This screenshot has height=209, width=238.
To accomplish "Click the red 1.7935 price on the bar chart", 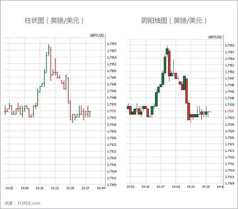I will pyautogui.click(x=112, y=111).
